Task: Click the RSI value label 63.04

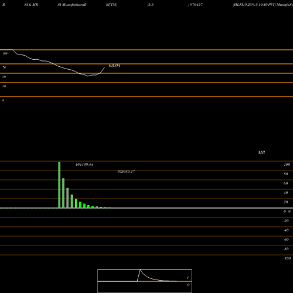Action: (114, 66)
